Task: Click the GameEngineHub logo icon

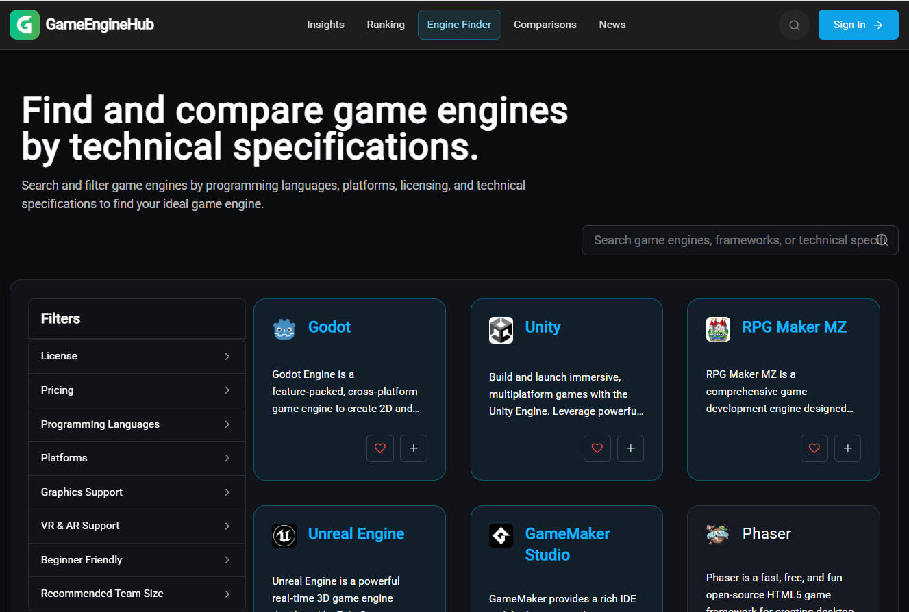Action: pos(25,25)
